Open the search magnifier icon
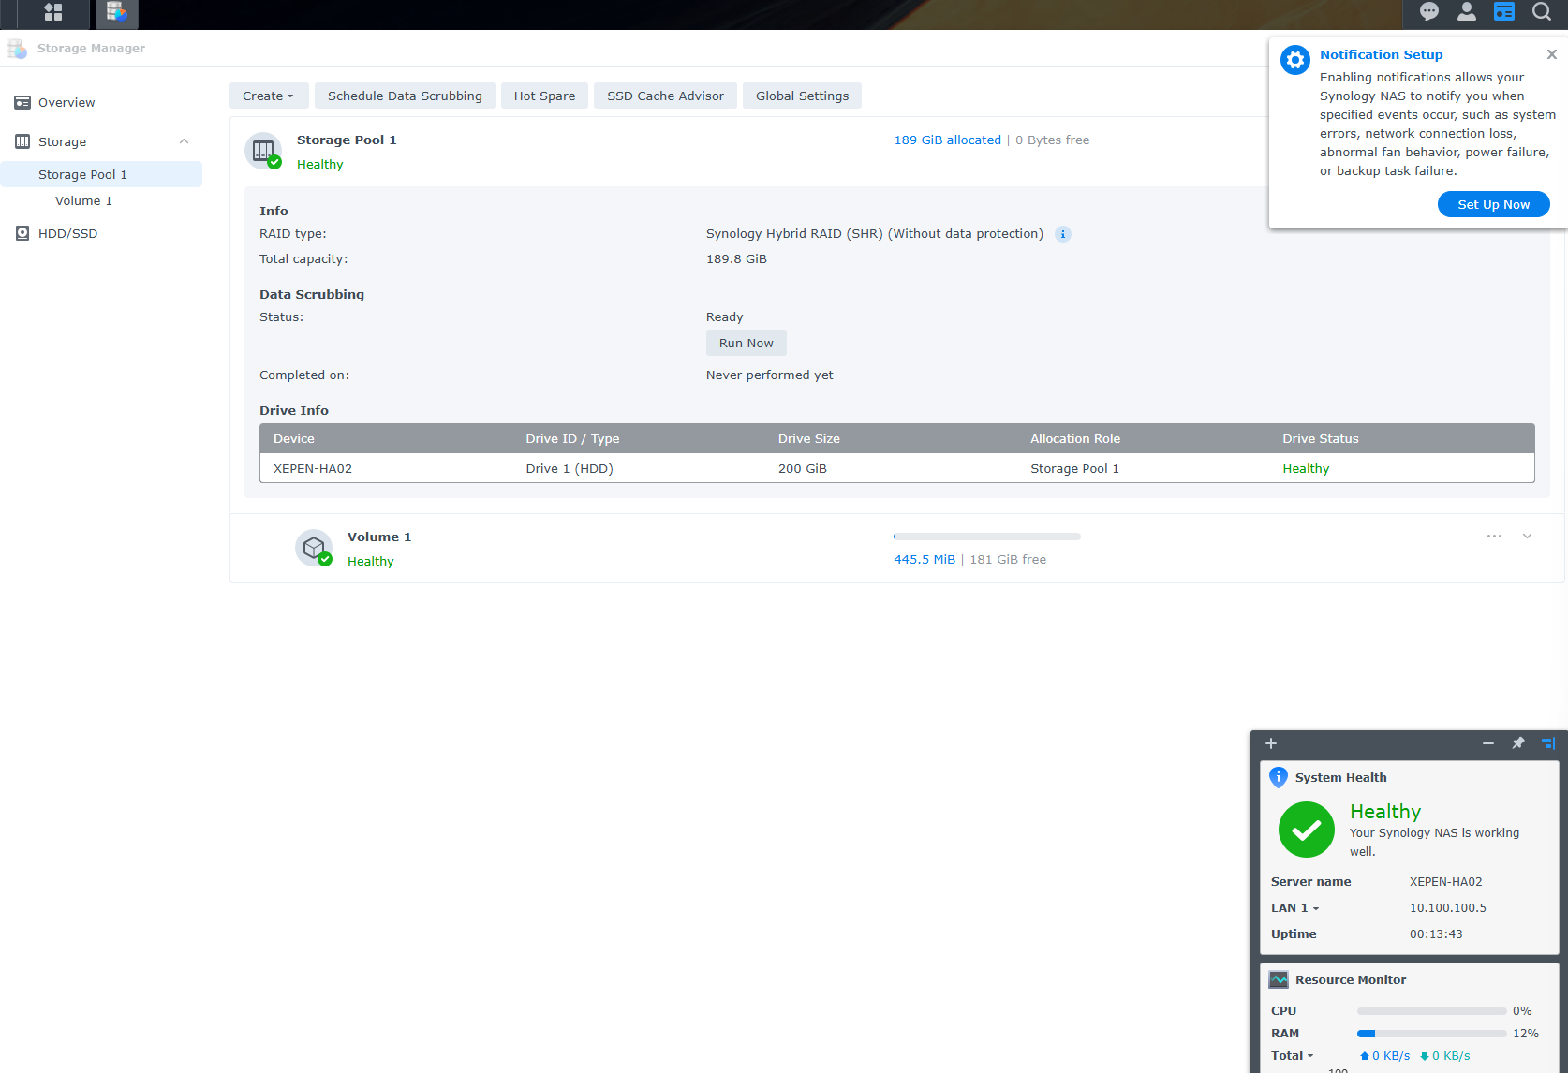Viewport: 1568px width, 1073px height. [1542, 11]
